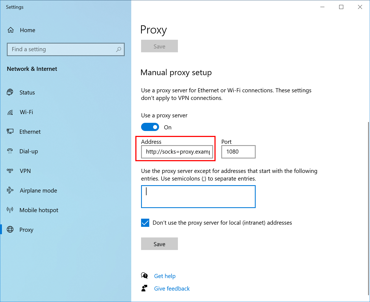Click the Ethernet icon

pos(10,132)
